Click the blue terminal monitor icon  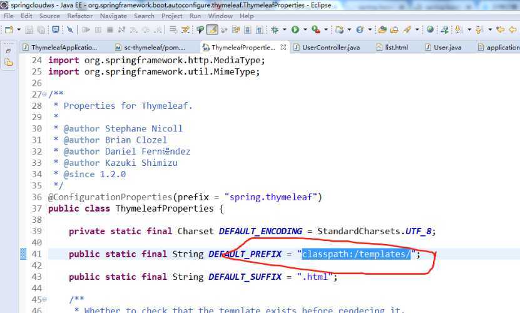coord(56,29)
